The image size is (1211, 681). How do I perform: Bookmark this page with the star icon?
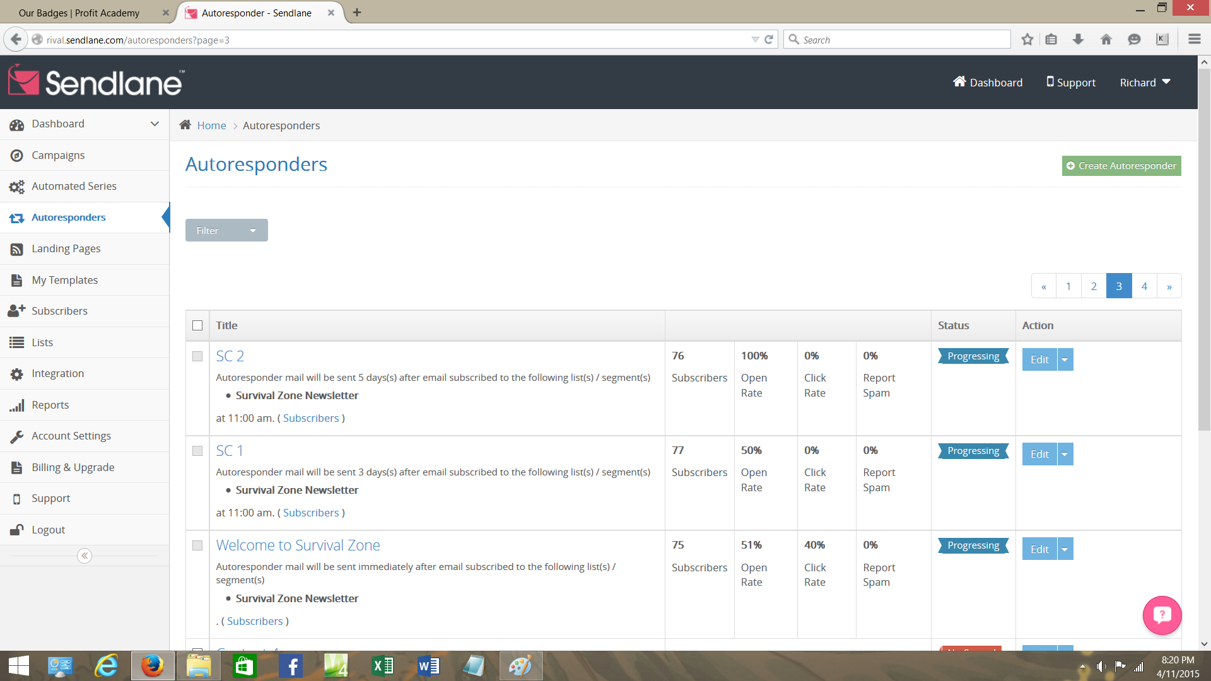[x=1027, y=39]
